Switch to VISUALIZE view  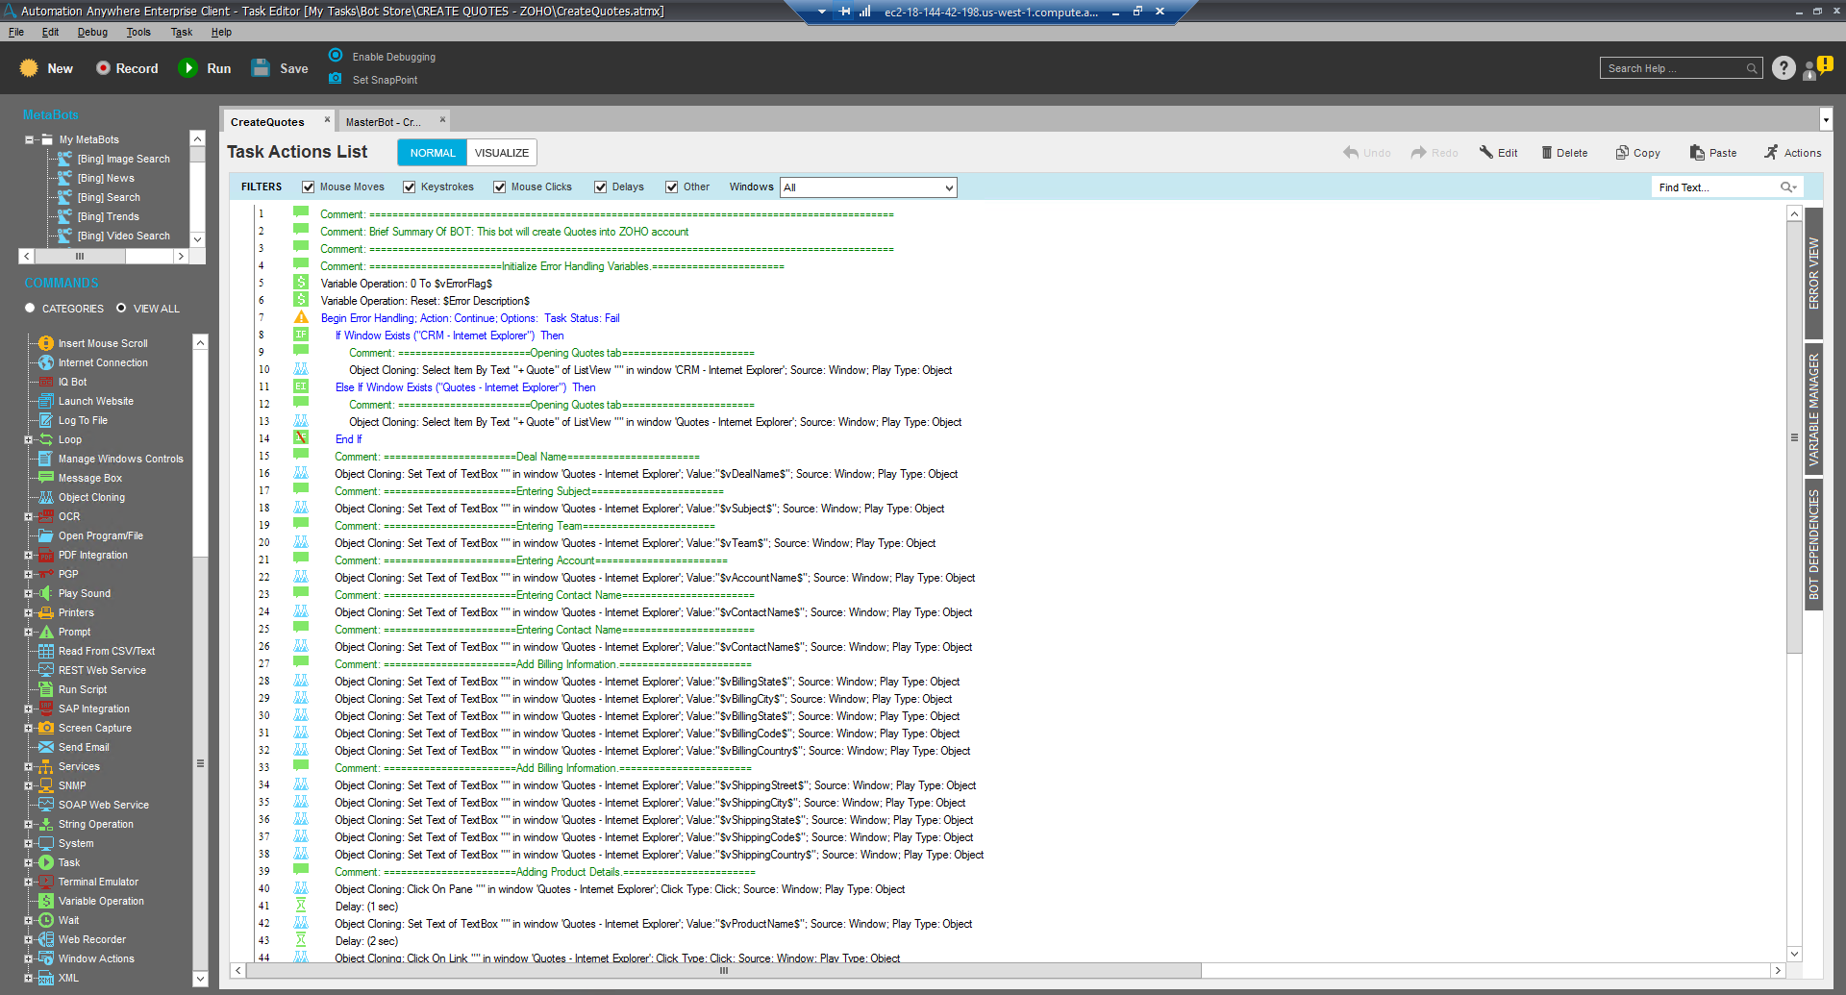click(x=501, y=153)
